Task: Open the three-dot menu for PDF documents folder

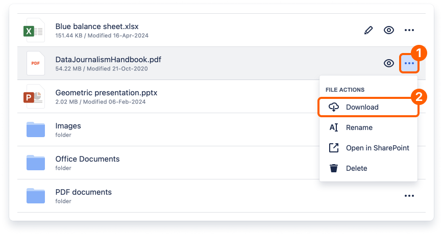Action: pos(409,196)
